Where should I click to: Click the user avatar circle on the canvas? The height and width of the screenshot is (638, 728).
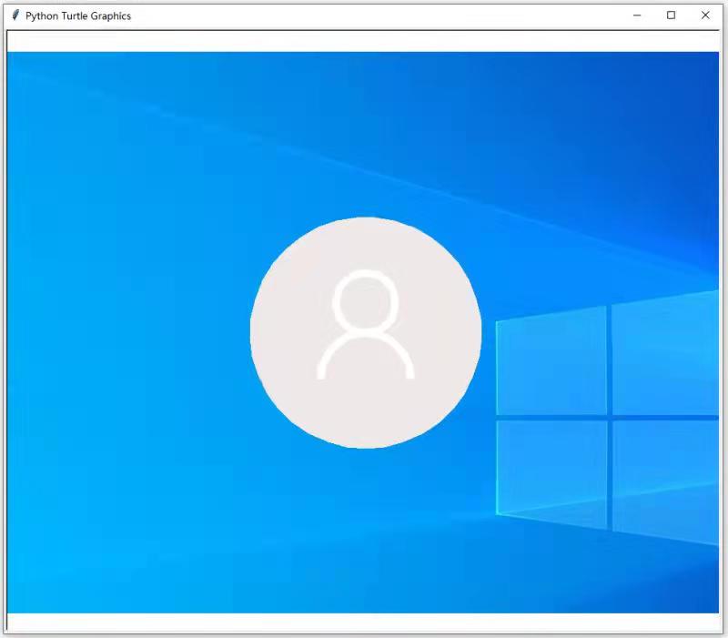tap(366, 333)
